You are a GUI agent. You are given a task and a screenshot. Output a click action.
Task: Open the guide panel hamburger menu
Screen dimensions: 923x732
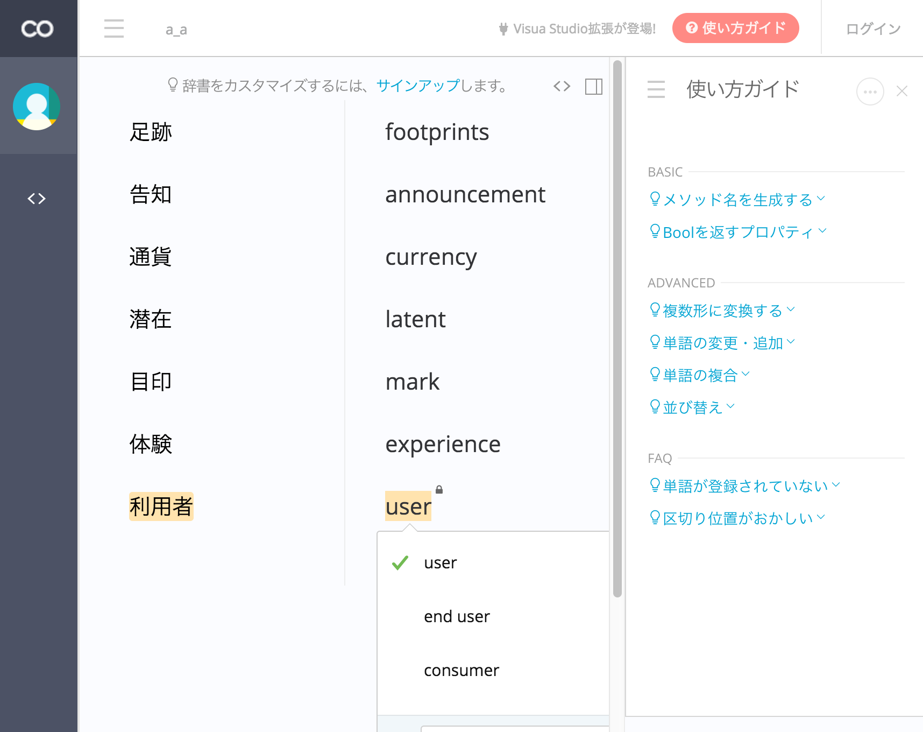(656, 89)
